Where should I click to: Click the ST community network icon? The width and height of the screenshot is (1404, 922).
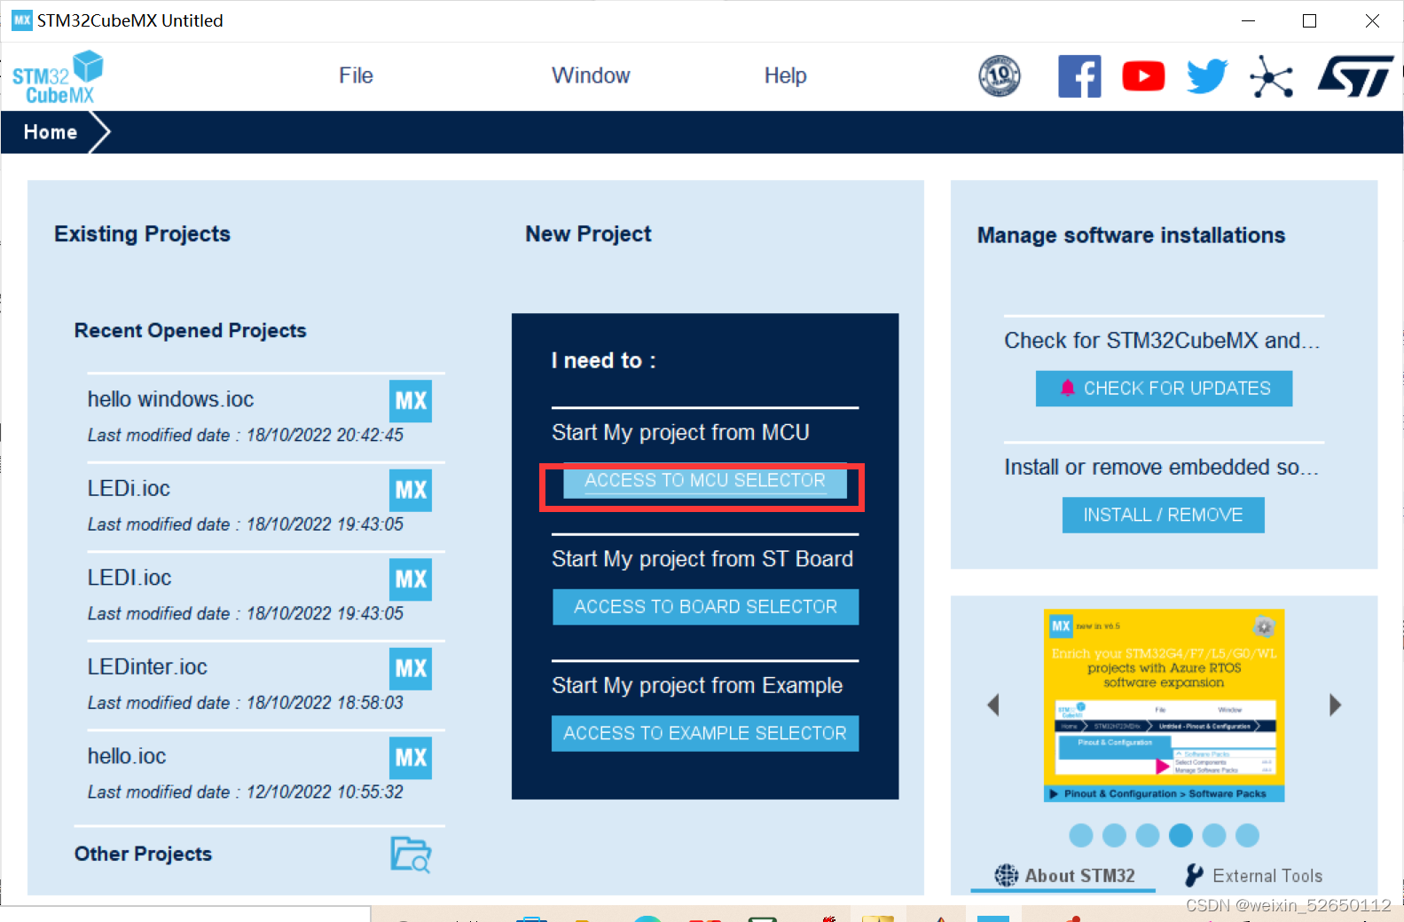[1272, 76]
